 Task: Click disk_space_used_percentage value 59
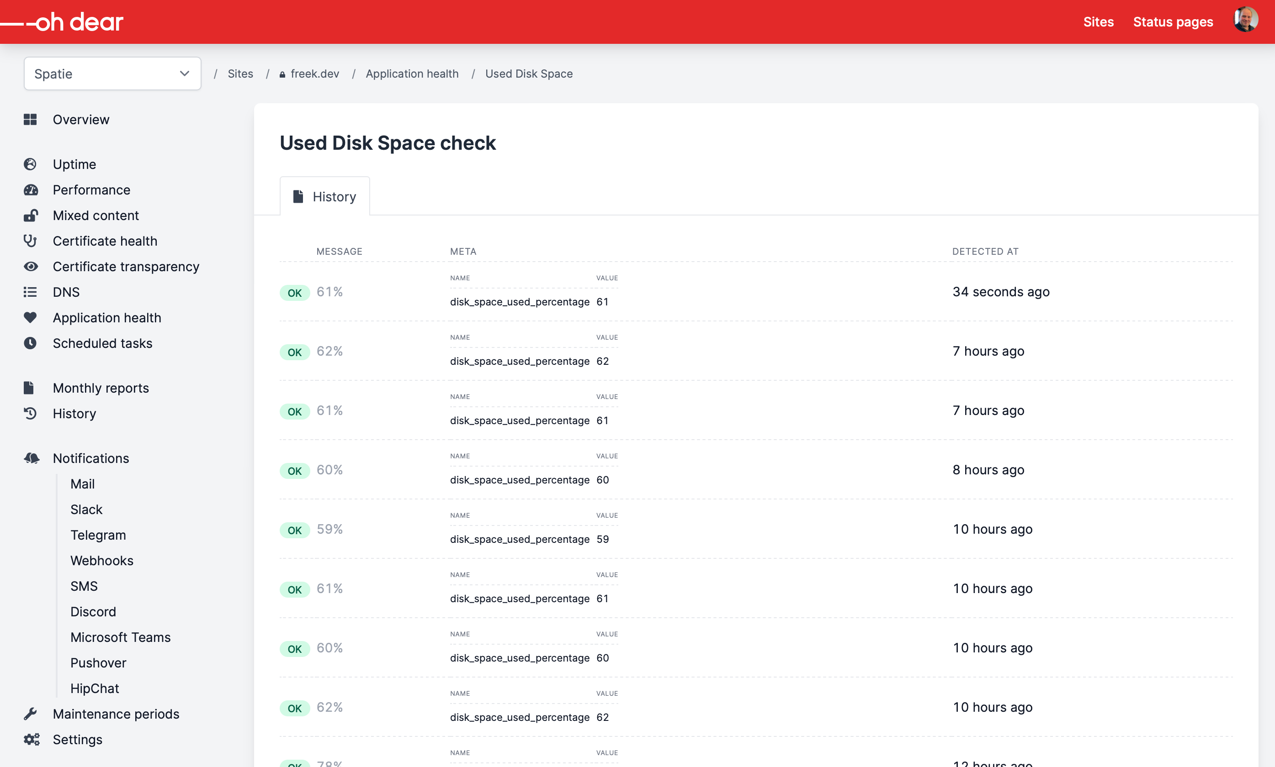coord(603,539)
